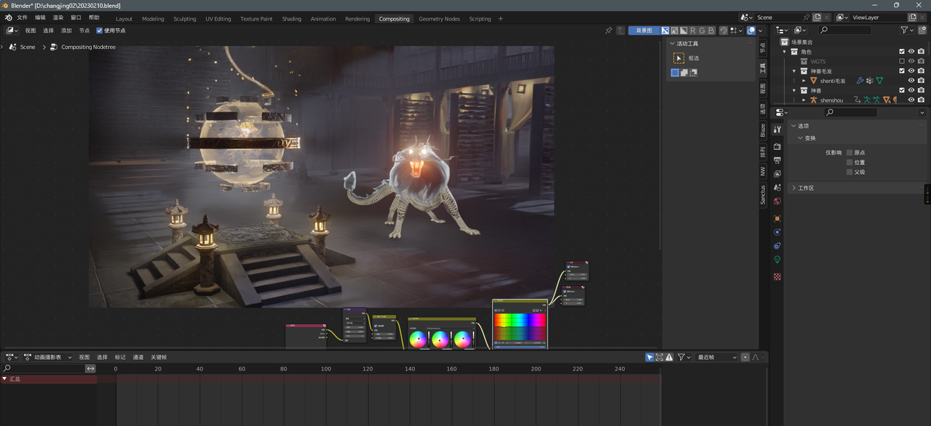
Task: Open the Tool properties tab (wrench icon)
Action: tap(777, 129)
